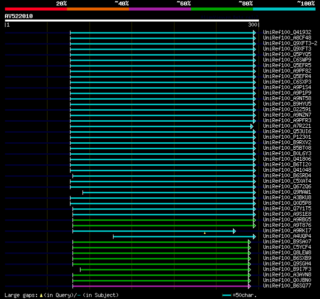Select the UniRef100_B9HYU5 label
Screen dimensions: 320x299
287,104
